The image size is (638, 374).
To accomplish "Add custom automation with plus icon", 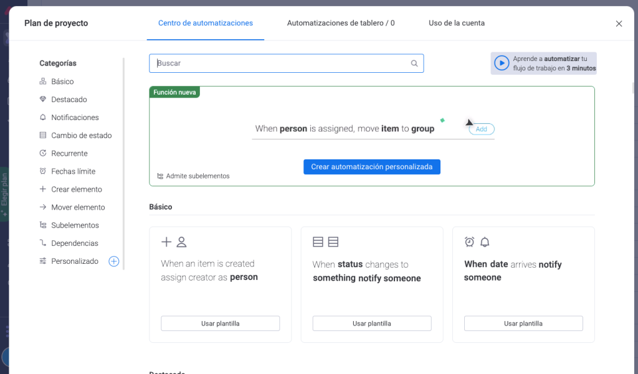I will (114, 261).
